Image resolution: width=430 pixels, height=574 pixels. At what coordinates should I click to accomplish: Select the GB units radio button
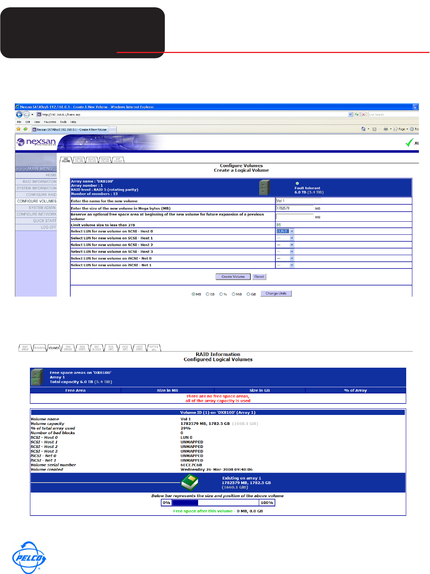(x=207, y=294)
